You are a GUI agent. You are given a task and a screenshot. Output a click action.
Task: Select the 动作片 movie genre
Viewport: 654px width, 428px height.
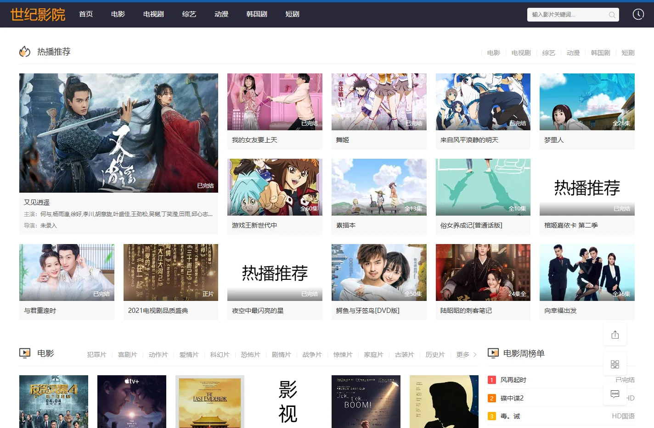tap(158, 355)
